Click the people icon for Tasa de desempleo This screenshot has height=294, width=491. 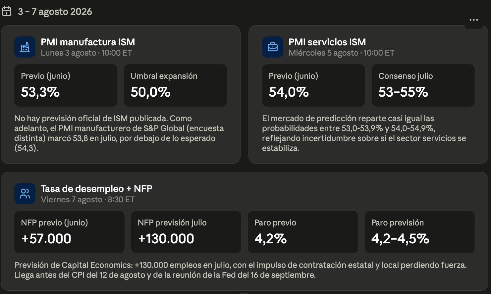(25, 194)
